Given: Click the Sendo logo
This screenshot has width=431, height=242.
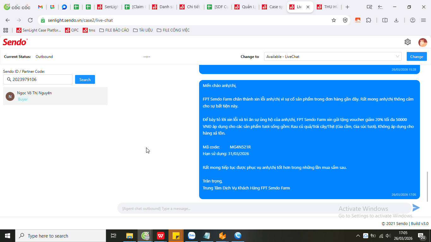Looking at the screenshot, I should [x=15, y=42].
